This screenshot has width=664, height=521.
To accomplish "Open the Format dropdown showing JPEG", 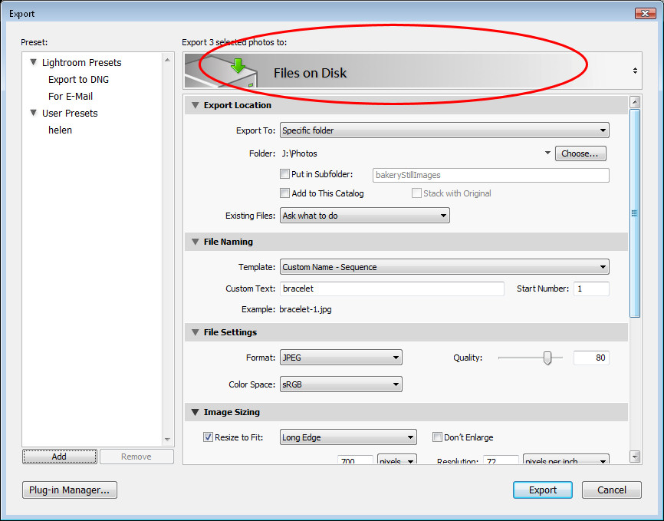I will pos(341,358).
